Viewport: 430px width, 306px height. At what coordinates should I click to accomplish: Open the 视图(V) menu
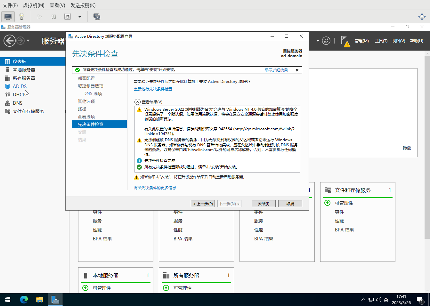tap(399, 41)
